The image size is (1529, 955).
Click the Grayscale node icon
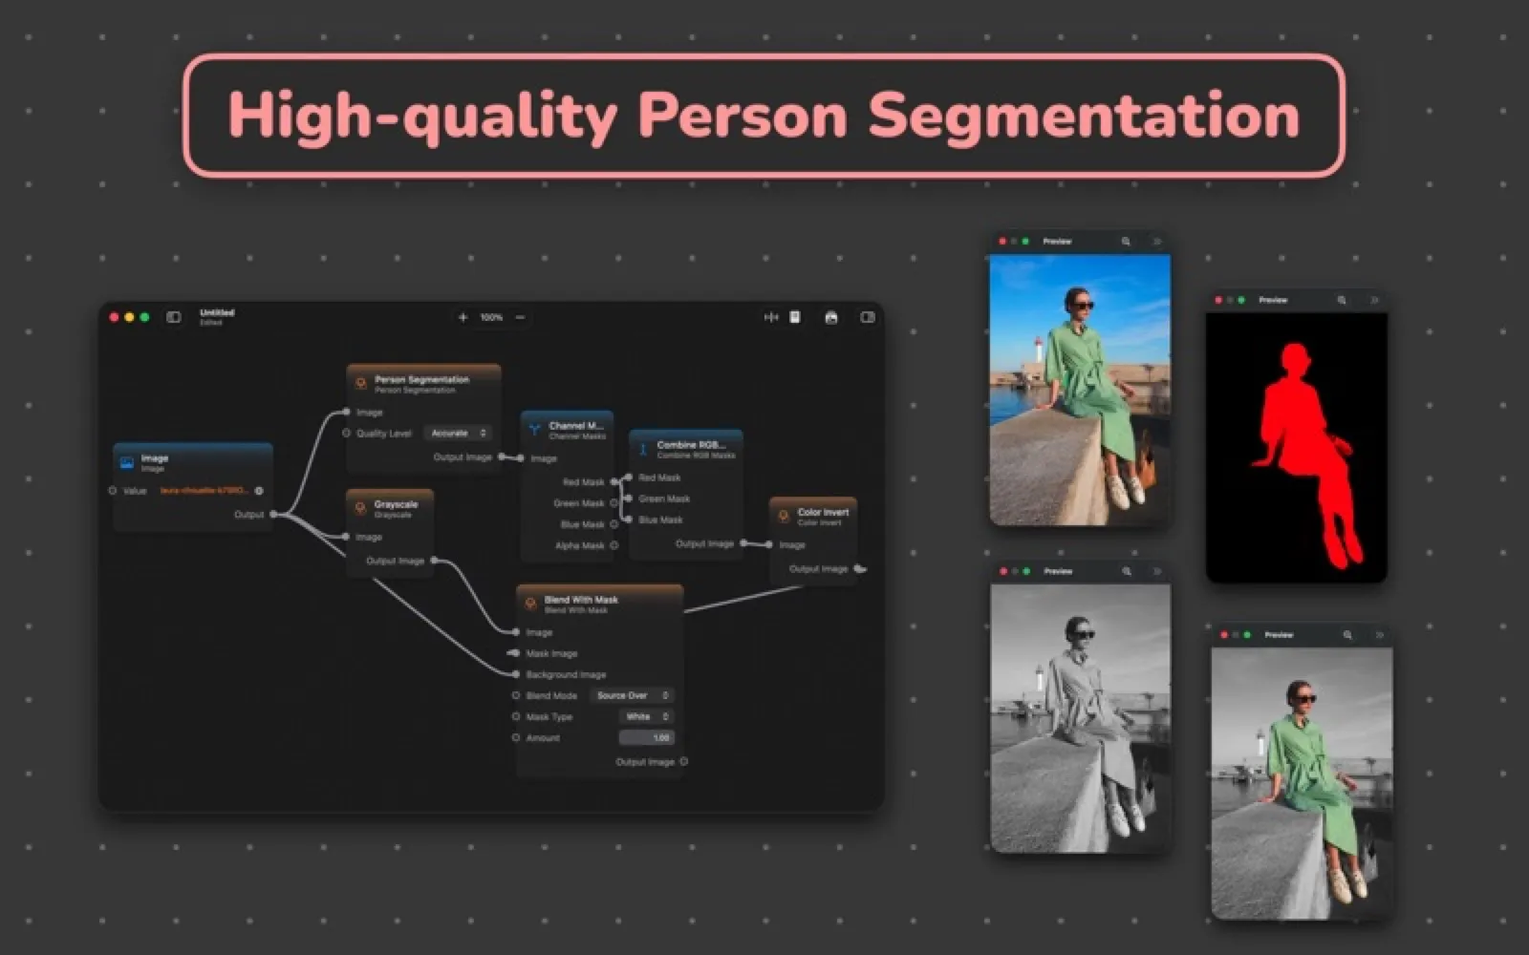pyautogui.click(x=360, y=508)
